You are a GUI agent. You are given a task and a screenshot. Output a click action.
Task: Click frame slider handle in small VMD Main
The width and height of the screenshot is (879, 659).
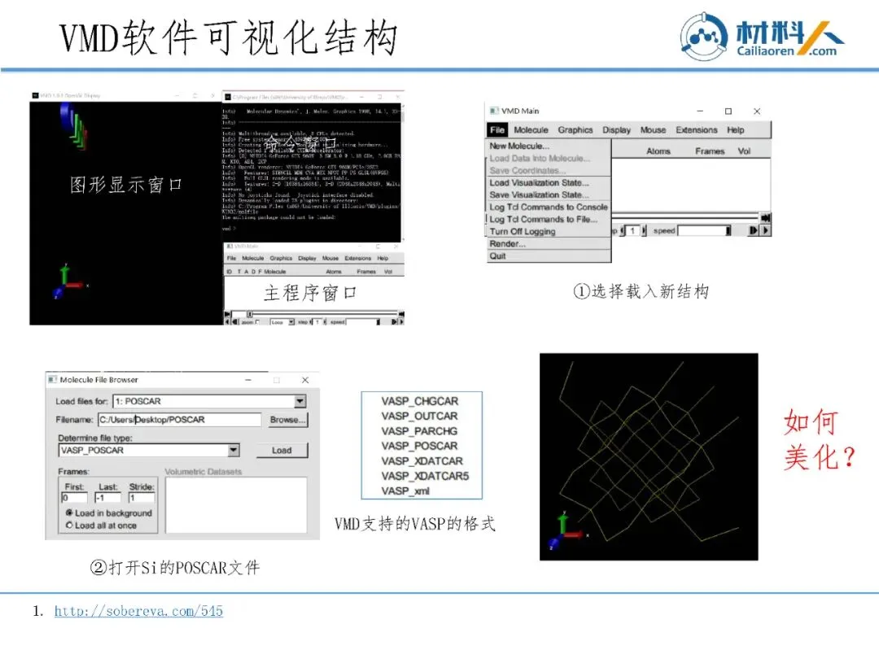point(250,314)
